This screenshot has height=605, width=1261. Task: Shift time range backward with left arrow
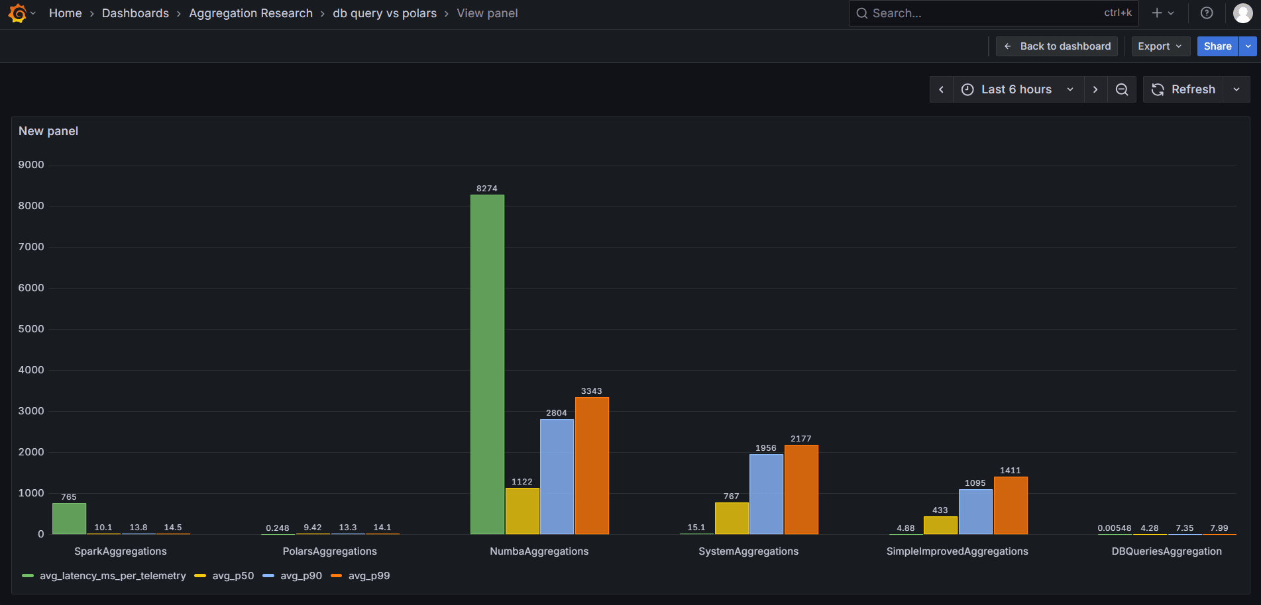pyautogui.click(x=941, y=89)
